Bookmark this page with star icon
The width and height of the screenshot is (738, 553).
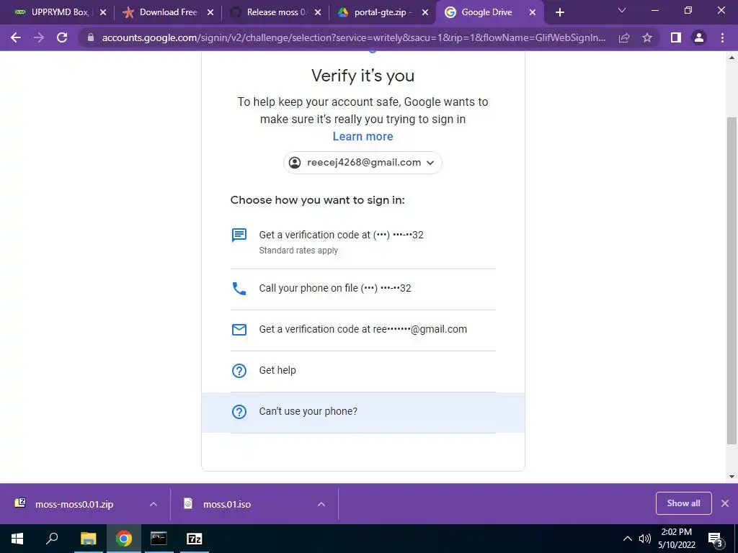(647, 37)
